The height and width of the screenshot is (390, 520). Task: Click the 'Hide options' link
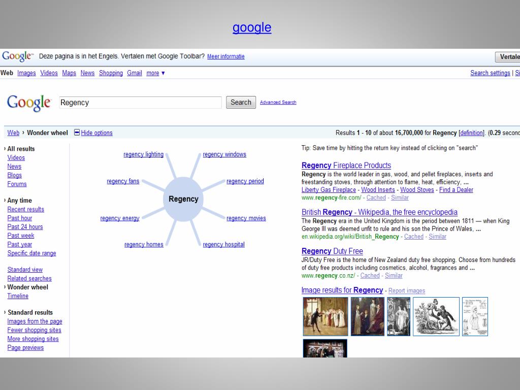pyautogui.click(x=96, y=133)
